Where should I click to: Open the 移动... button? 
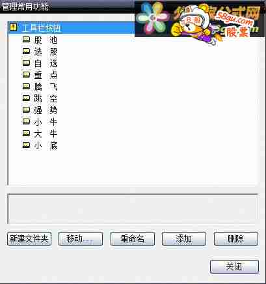click(81, 239)
